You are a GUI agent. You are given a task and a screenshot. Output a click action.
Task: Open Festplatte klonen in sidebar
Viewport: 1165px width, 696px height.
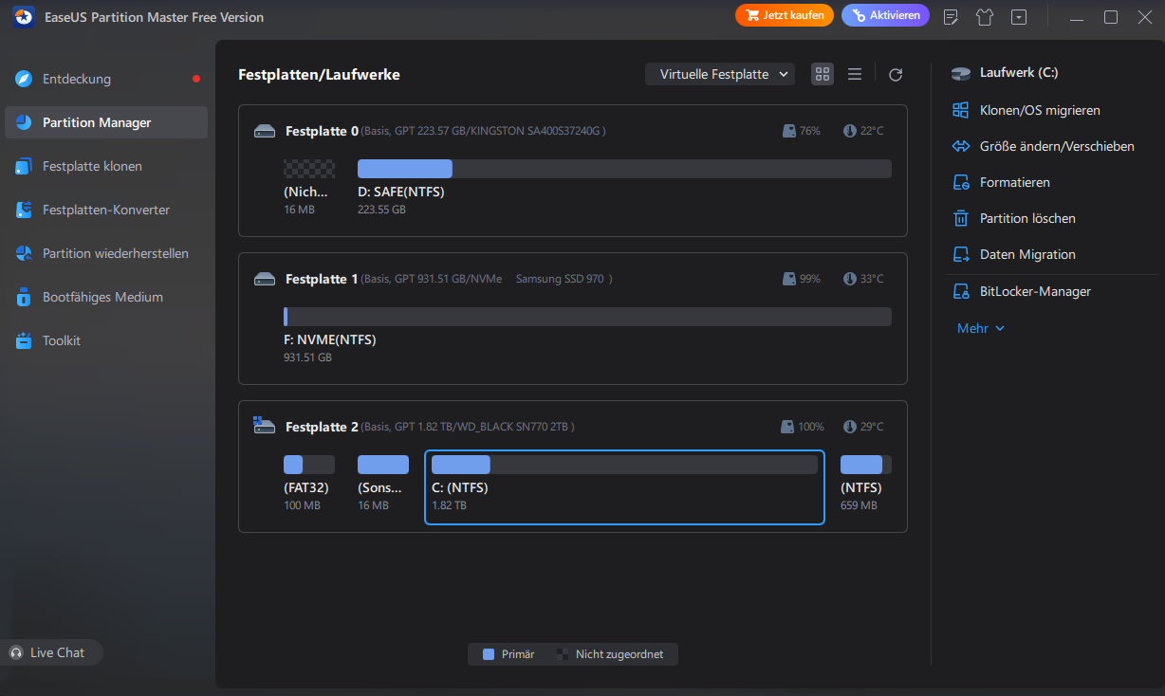106,166
